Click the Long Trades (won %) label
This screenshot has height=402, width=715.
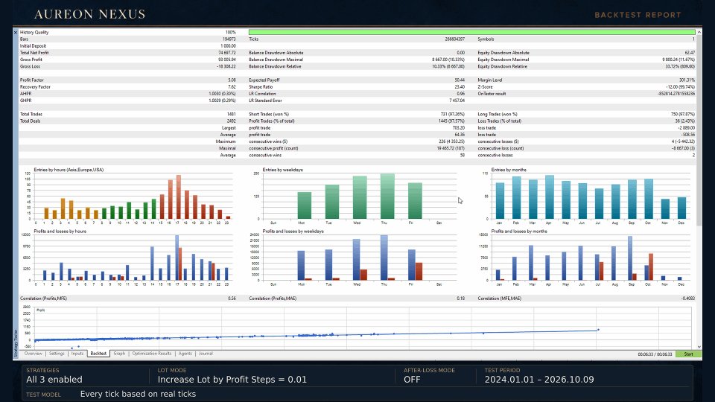(x=497, y=115)
